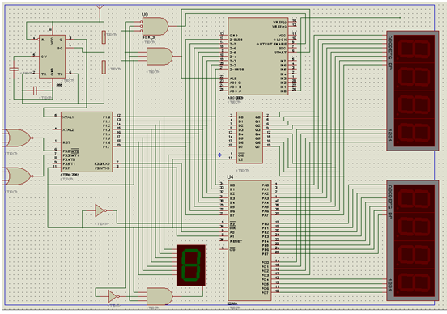447x314 pixels.
Task: Click the inverter gate near the WR line
Action: click(x=100, y=210)
